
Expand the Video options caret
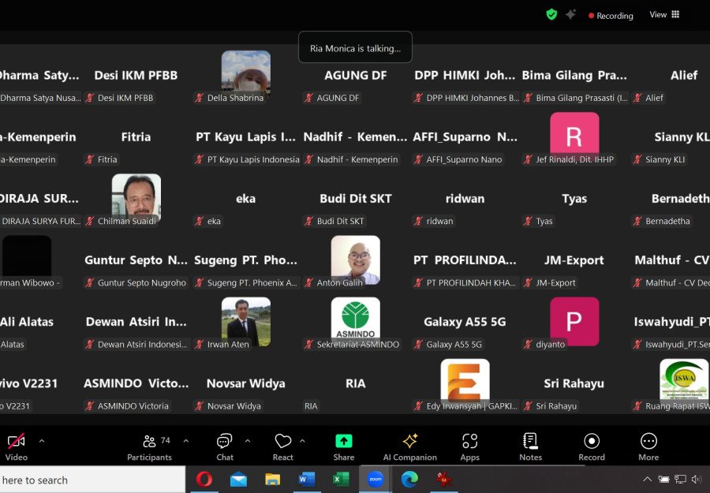42,441
